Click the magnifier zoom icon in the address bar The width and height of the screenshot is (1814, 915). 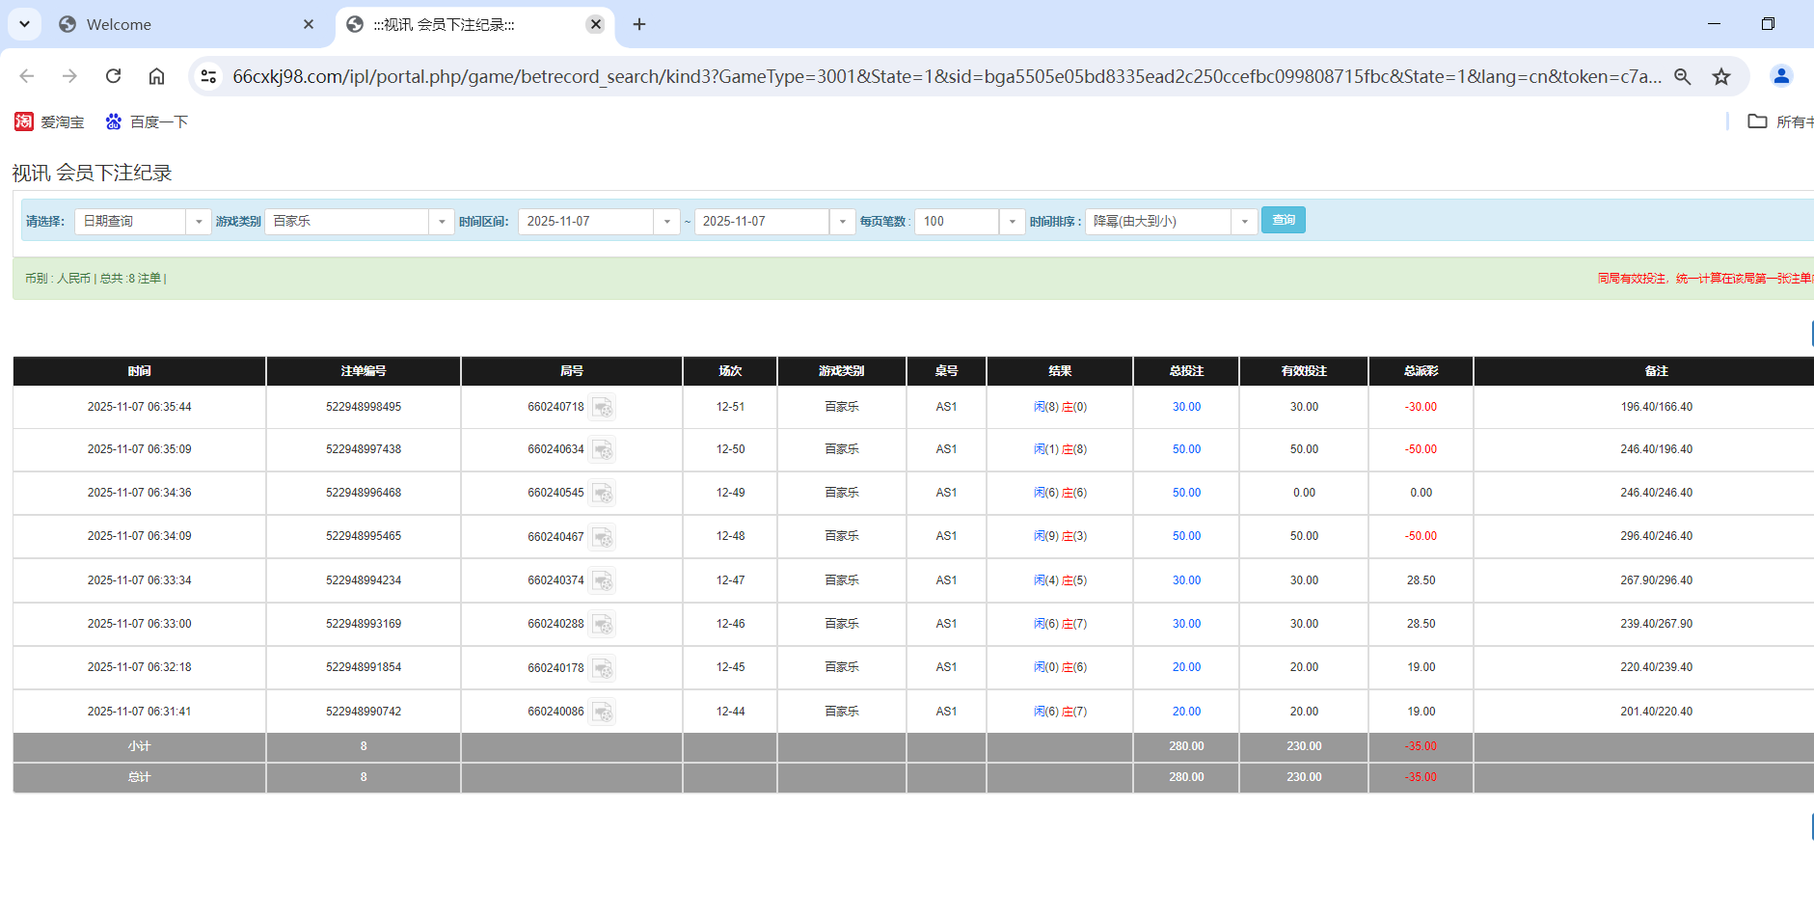tap(1682, 76)
